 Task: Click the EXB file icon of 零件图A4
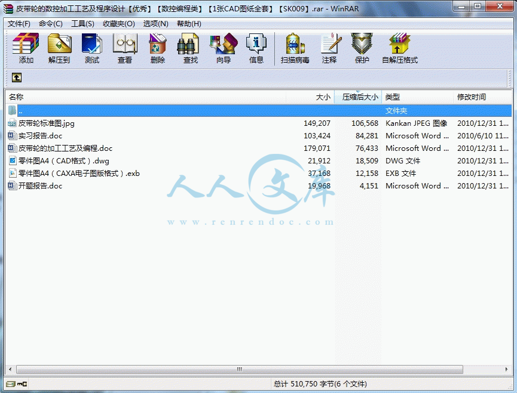12,174
